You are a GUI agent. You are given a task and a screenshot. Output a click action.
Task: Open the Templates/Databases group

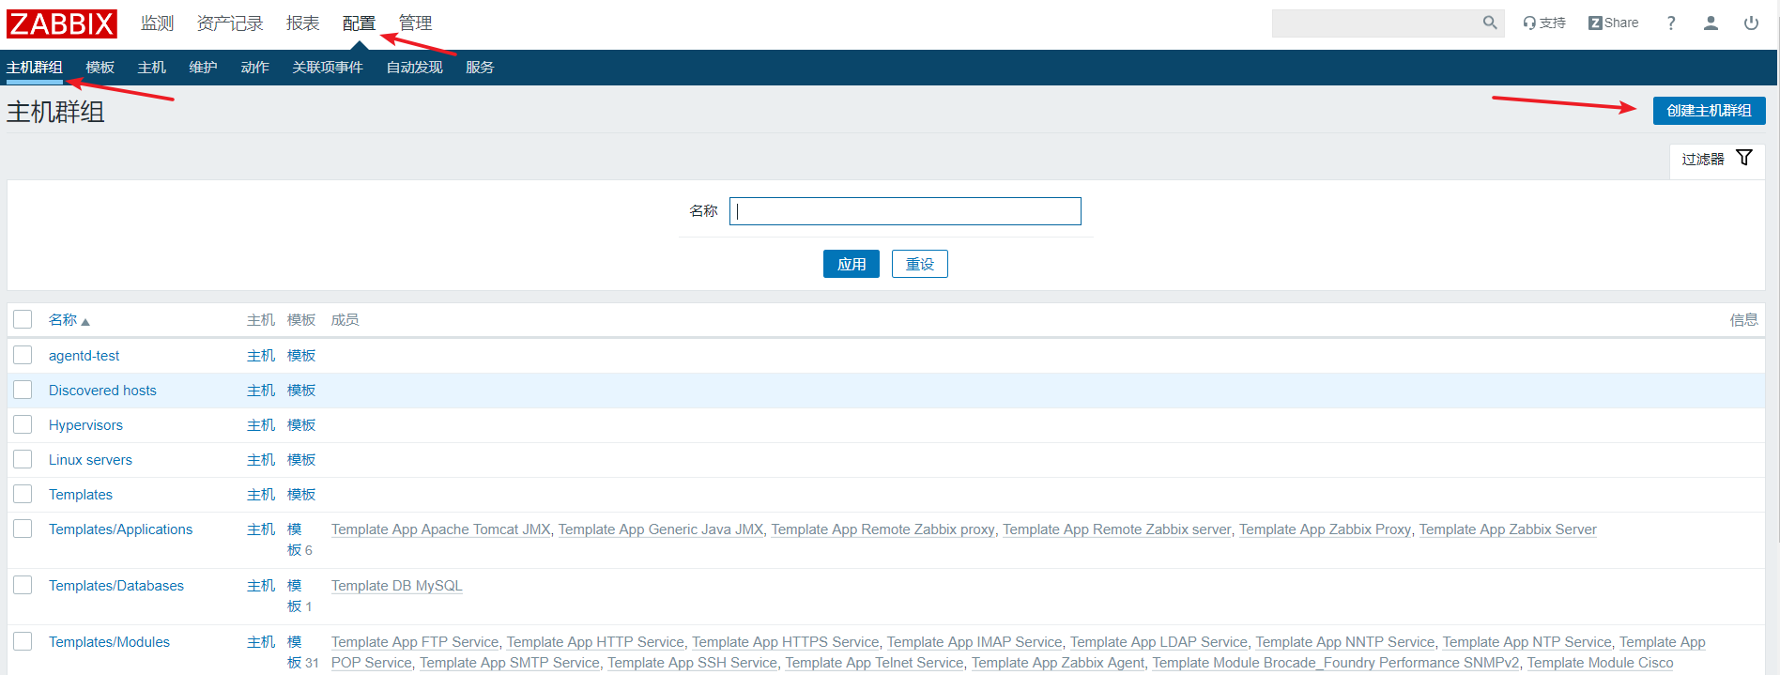pyautogui.click(x=116, y=586)
